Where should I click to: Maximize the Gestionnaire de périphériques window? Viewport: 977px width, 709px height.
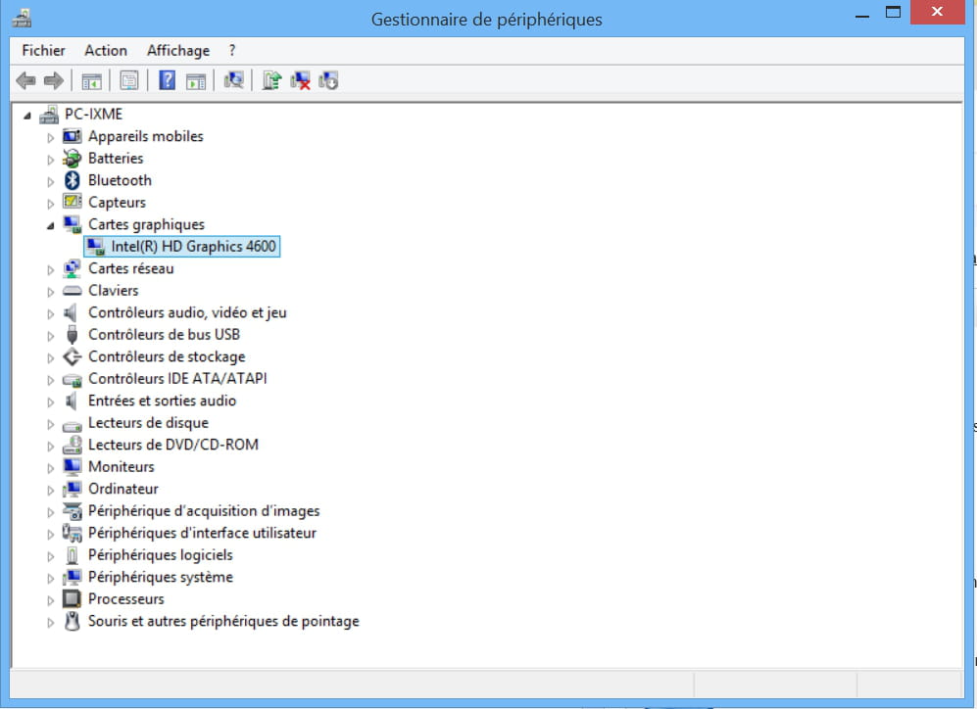point(893,13)
